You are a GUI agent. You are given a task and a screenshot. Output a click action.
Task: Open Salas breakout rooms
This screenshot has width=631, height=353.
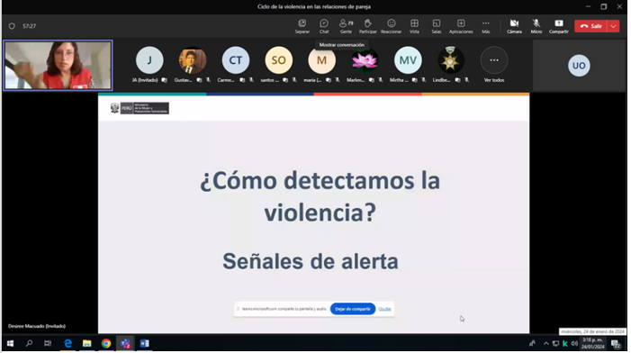(437, 26)
